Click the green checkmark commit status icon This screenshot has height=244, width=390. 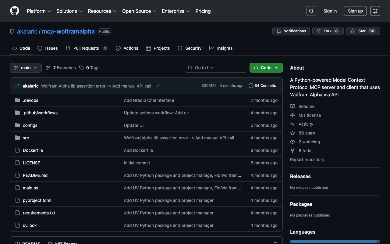(158, 86)
